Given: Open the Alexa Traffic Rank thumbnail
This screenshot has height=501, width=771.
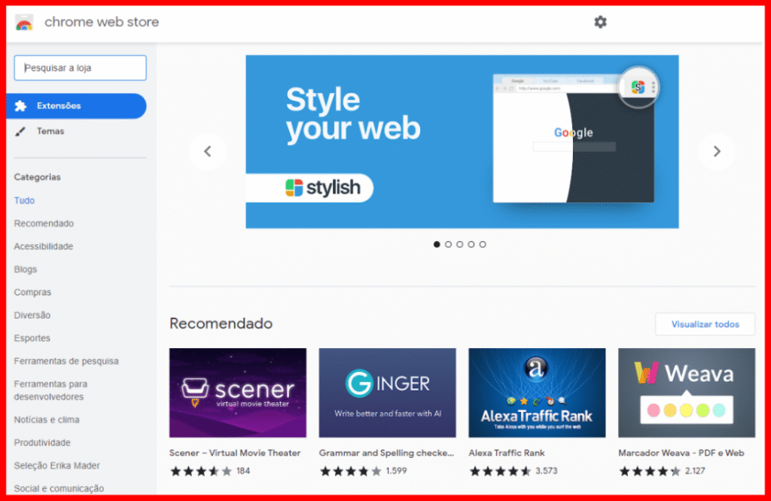Looking at the screenshot, I should (537, 393).
